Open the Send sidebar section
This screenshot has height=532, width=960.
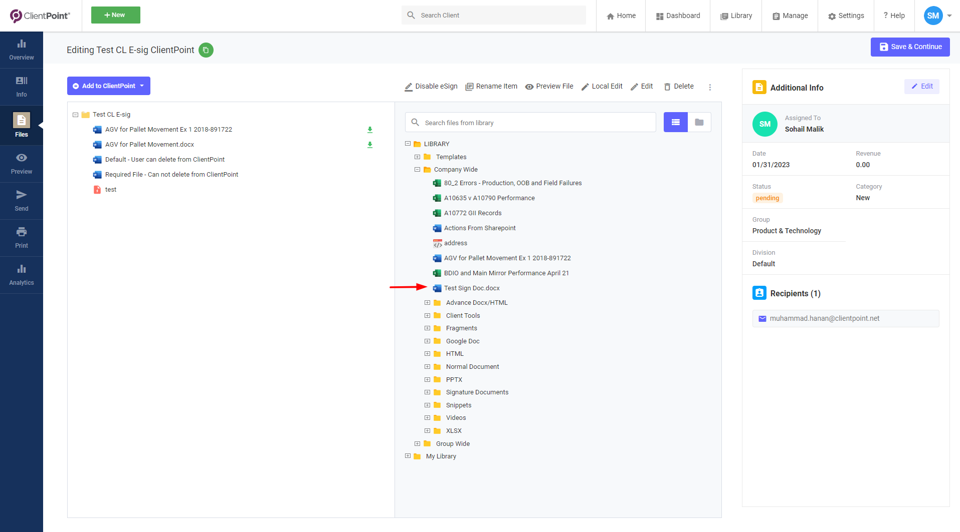[x=22, y=201]
